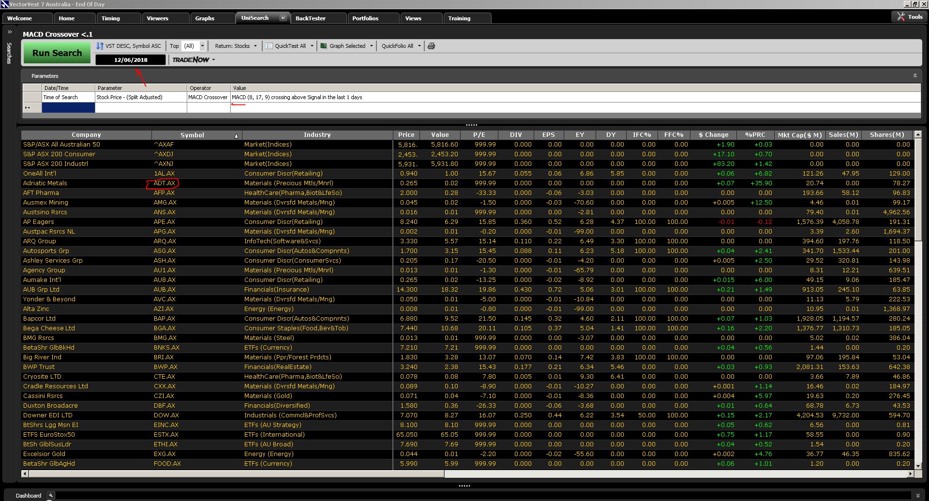This screenshot has width=929, height=501.
Task: Click the Run Search button
Action: [57, 53]
